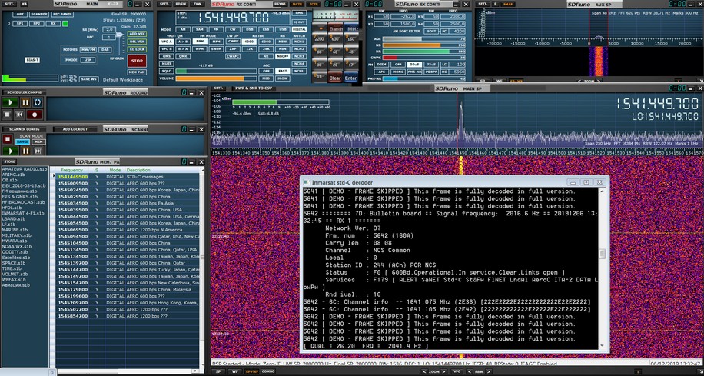Enable the NR noise reduction button
Screen dimensions: 704x376
coord(266,56)
